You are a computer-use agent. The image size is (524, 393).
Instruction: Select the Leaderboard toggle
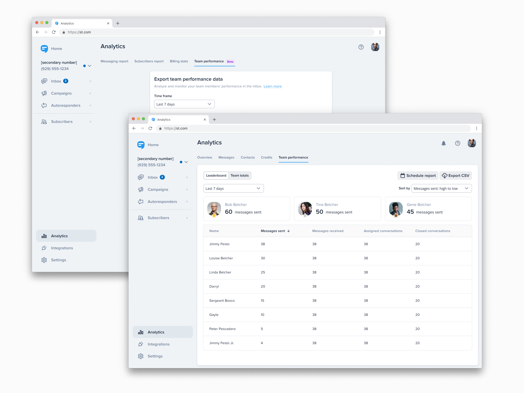[216, 176]
